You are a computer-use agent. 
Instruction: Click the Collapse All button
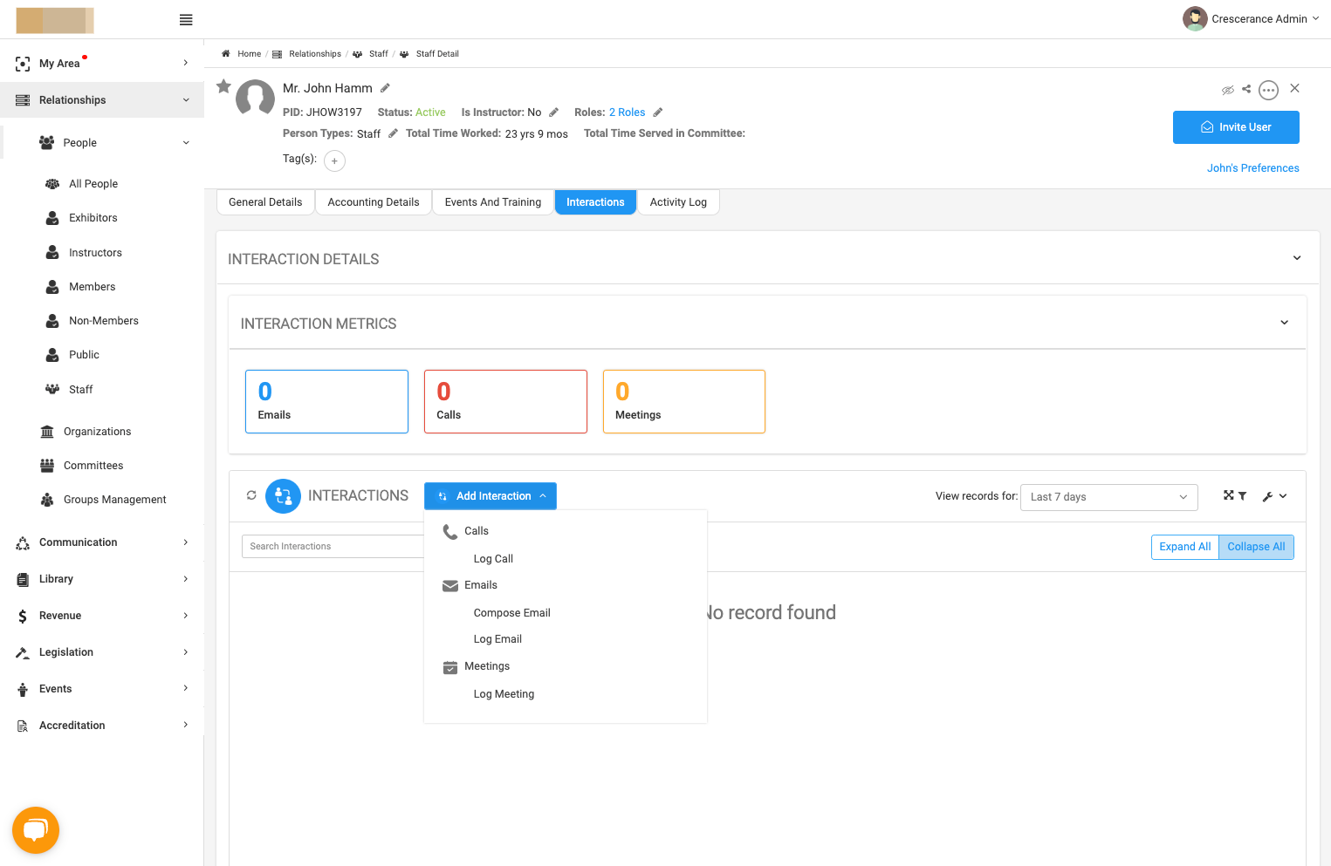(1256, 547)
